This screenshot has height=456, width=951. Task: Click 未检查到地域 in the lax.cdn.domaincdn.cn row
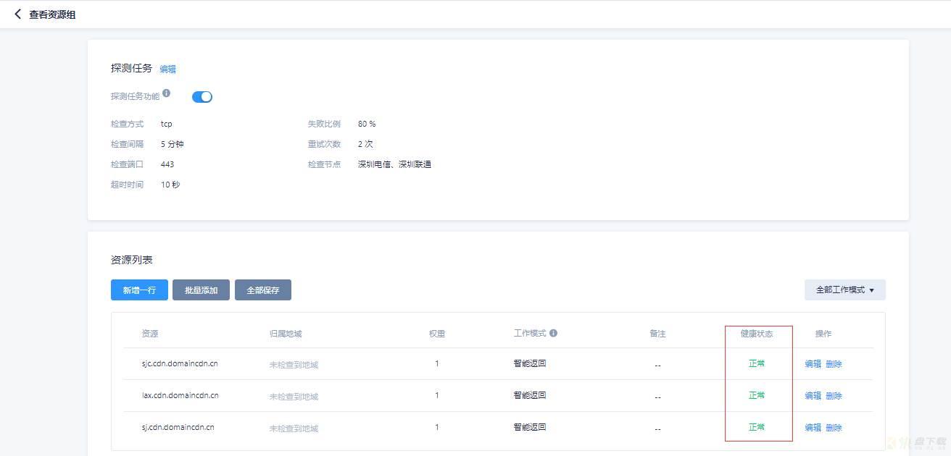(294, 397)
